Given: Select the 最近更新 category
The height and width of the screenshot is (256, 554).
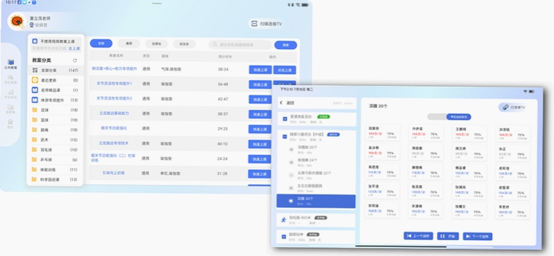Looking at the screenshot, I should pyautogui.click(x=55, y=80).
